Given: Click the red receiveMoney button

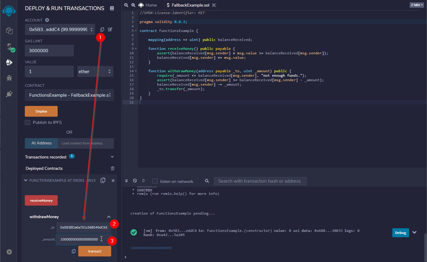Looking at the screenshot, I should pyautogui.click(x=41, y=201).
